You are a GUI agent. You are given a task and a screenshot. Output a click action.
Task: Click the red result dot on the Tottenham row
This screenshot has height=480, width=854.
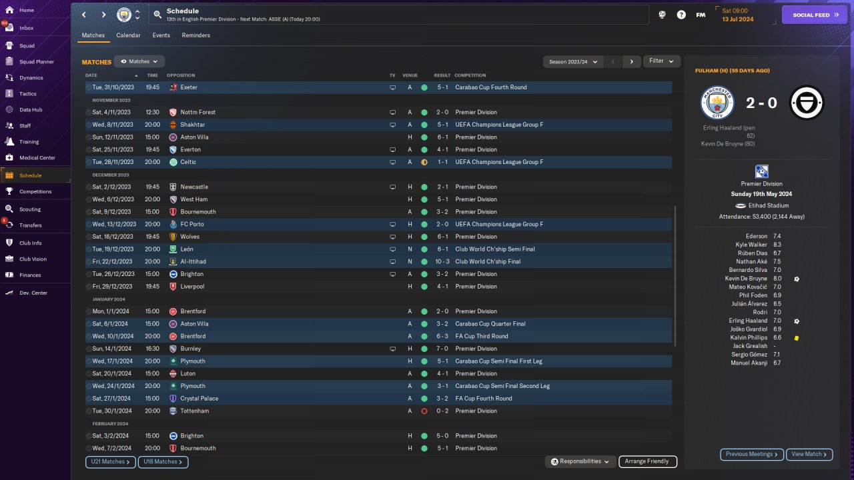tap(424, 411)
